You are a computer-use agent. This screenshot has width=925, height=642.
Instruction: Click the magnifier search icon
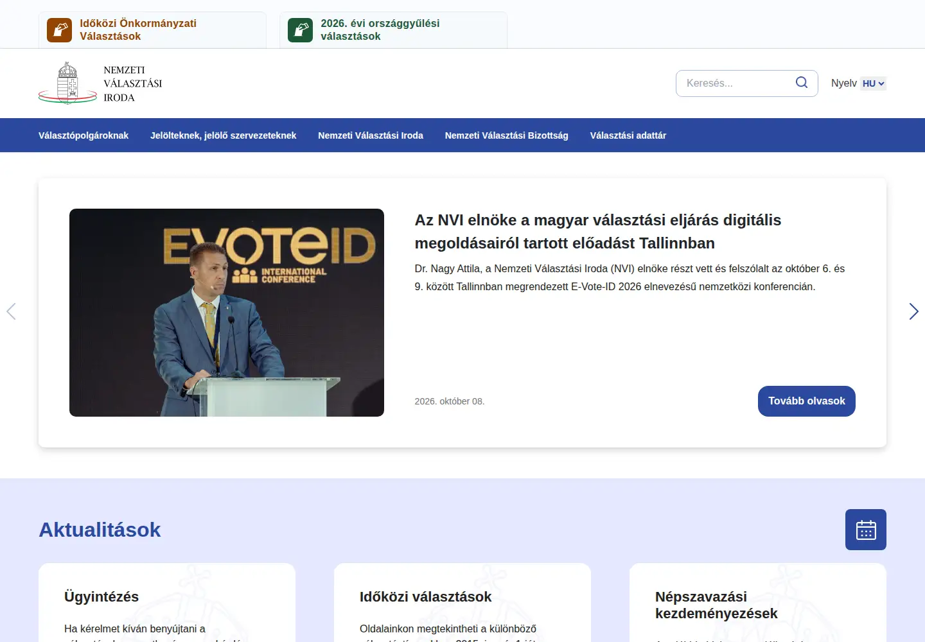click(x=802, y=83)
